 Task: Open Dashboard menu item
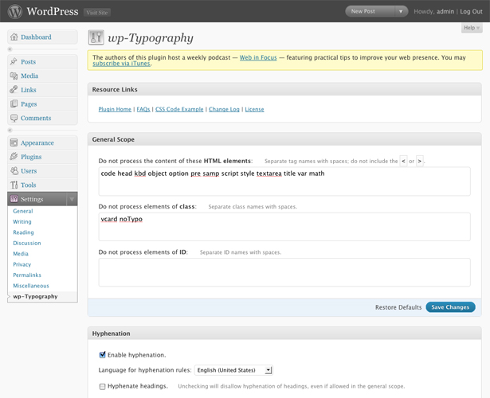(36, 37)
